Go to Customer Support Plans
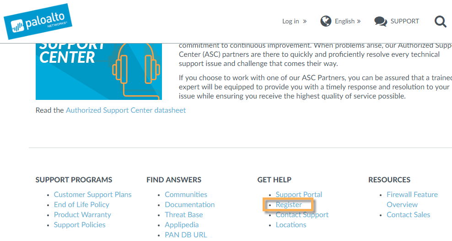 pyautogui.click(x=92, y=195)
